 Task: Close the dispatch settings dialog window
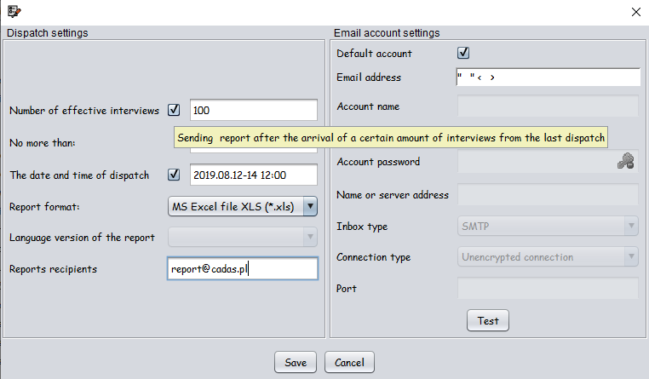pyautogui.click(x=636, y=12)
